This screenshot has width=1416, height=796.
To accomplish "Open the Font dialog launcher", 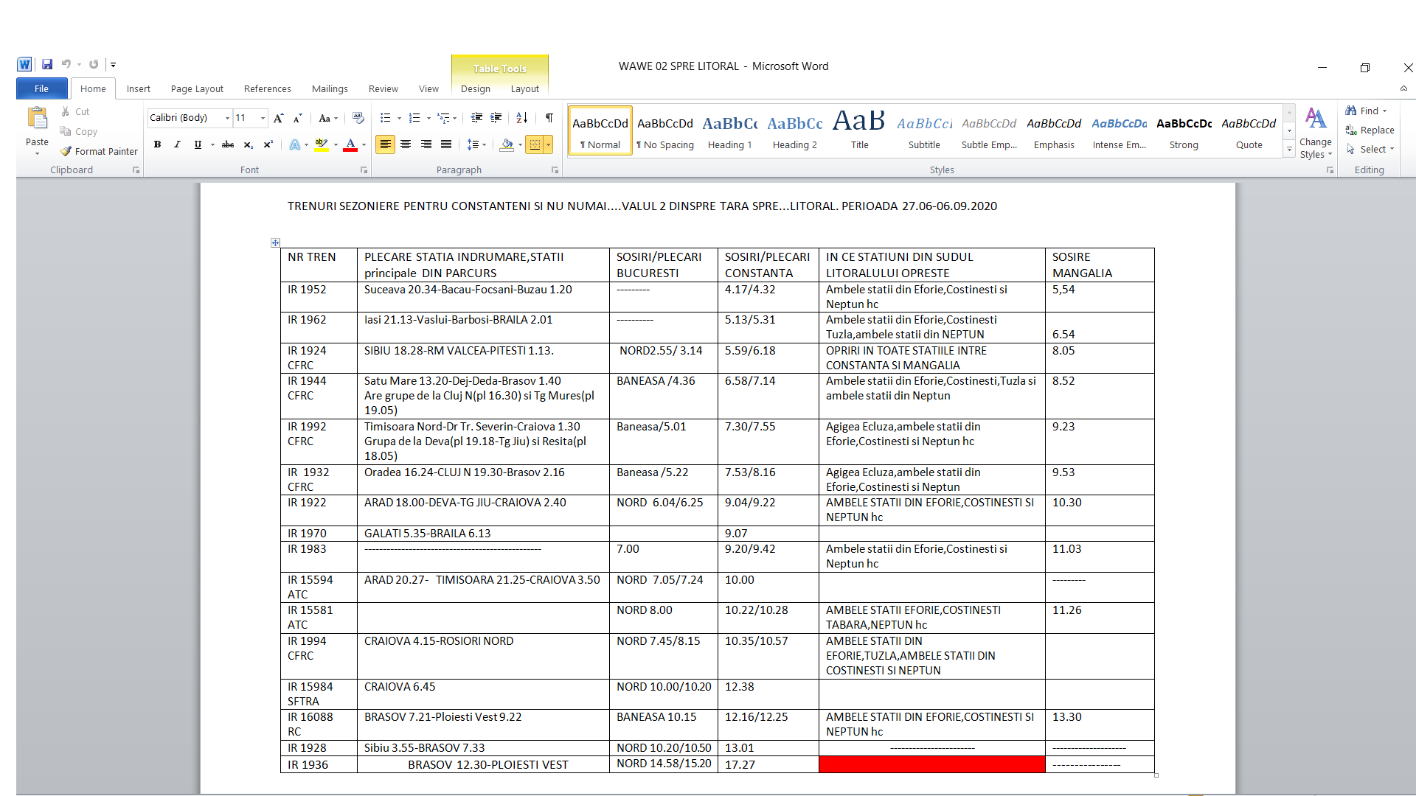I will click(364, 170).
